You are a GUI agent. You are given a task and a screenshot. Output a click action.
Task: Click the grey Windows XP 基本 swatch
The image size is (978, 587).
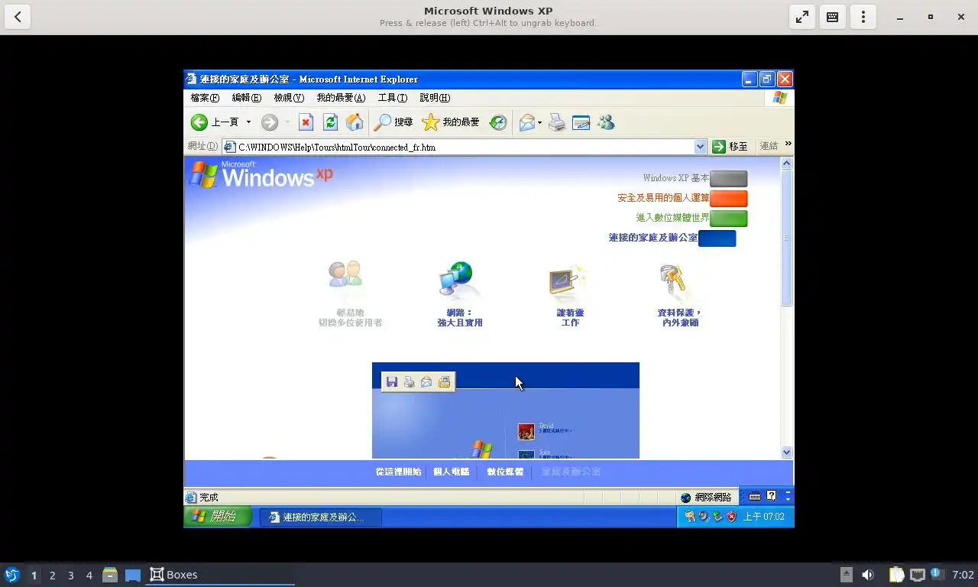point(728,179)
